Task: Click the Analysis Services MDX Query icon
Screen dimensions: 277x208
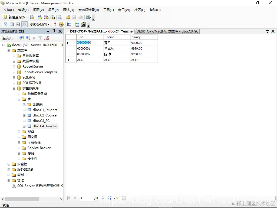Action: point(40,17)
